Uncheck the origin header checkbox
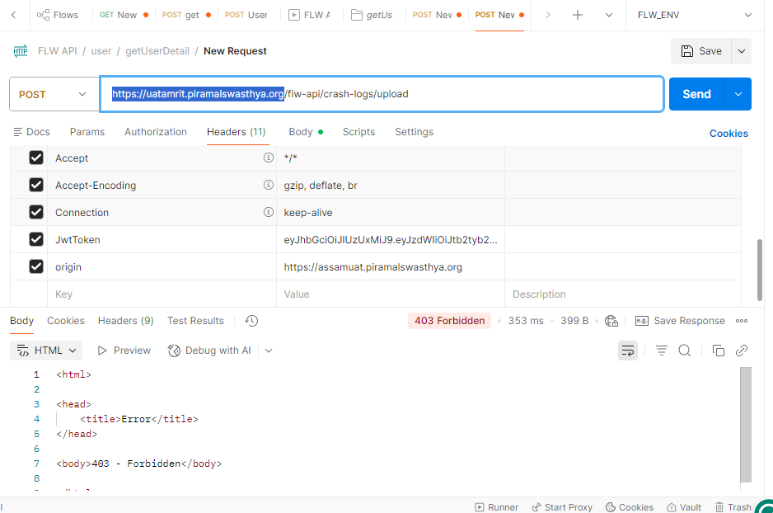The image size is (773, 513). [x=36, y=266]
